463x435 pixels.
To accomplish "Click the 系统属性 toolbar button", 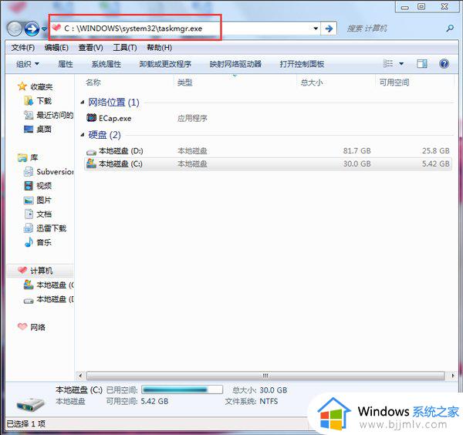I will (106, 64).
